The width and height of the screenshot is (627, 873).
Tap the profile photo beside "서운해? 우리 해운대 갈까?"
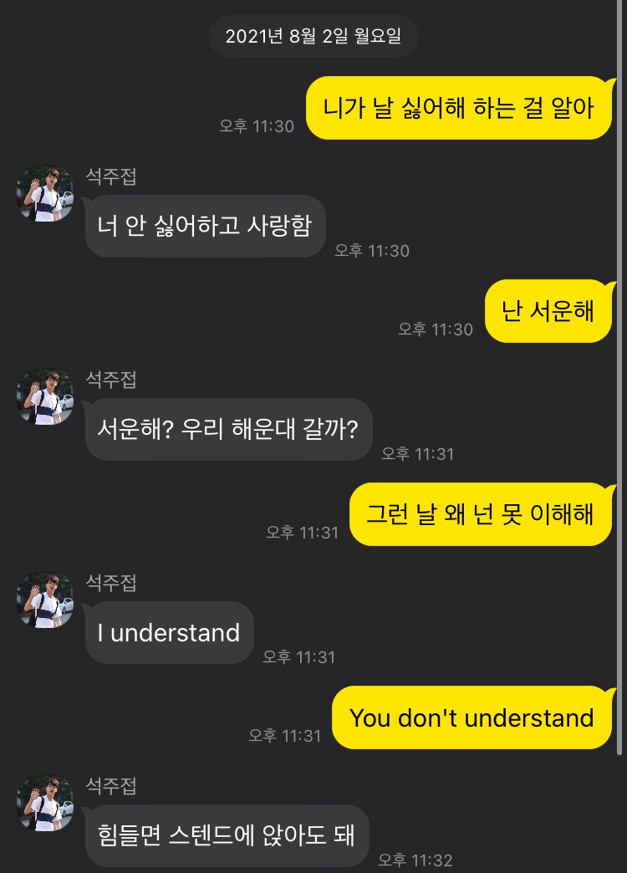pyautogui.click(x=45, y=396)
